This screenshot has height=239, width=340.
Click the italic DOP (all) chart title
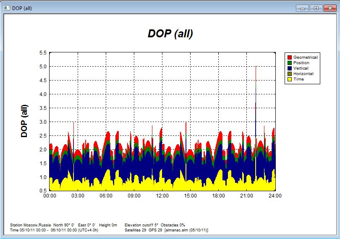(170, 34)
